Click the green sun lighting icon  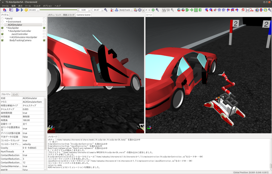click(153, 10)
